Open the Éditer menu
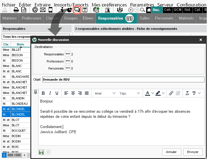207x159 pixels. [25, 5]
